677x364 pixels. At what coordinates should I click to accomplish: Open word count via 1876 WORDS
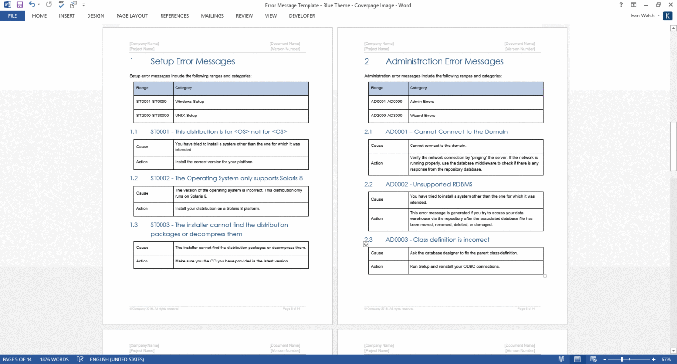tap(54, 359)
